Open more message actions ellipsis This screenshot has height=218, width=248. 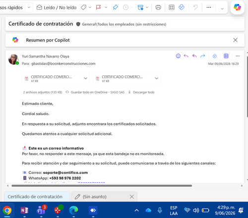(x=238, y=56)
